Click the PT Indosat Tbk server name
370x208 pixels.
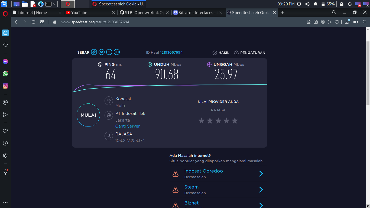pyautogui.click(x=130, y=113)
